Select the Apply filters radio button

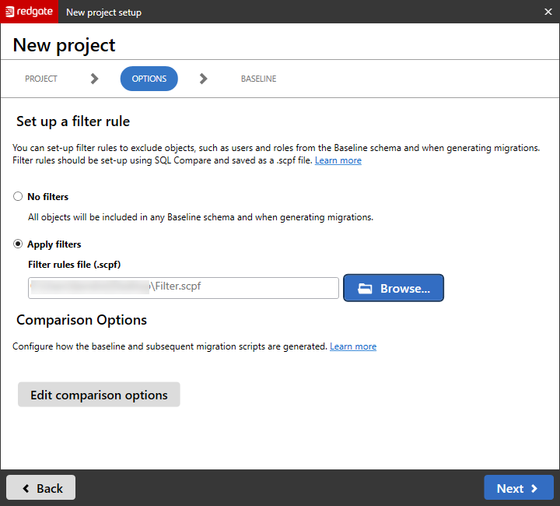tap(18, 244)
